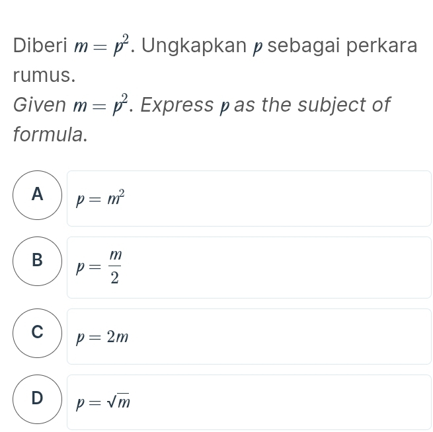This screenshot has height=432, width=433.
Task: Click the fraction m over 2 in option B
Action: tap(115, 267)
